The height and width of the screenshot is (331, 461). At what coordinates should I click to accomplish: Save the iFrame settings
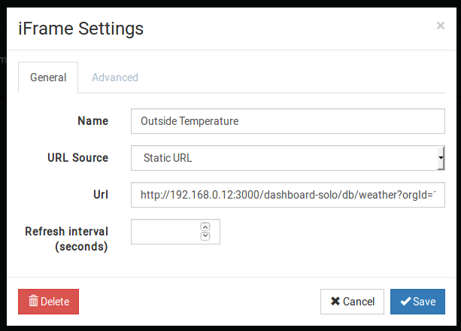(417, 302)
